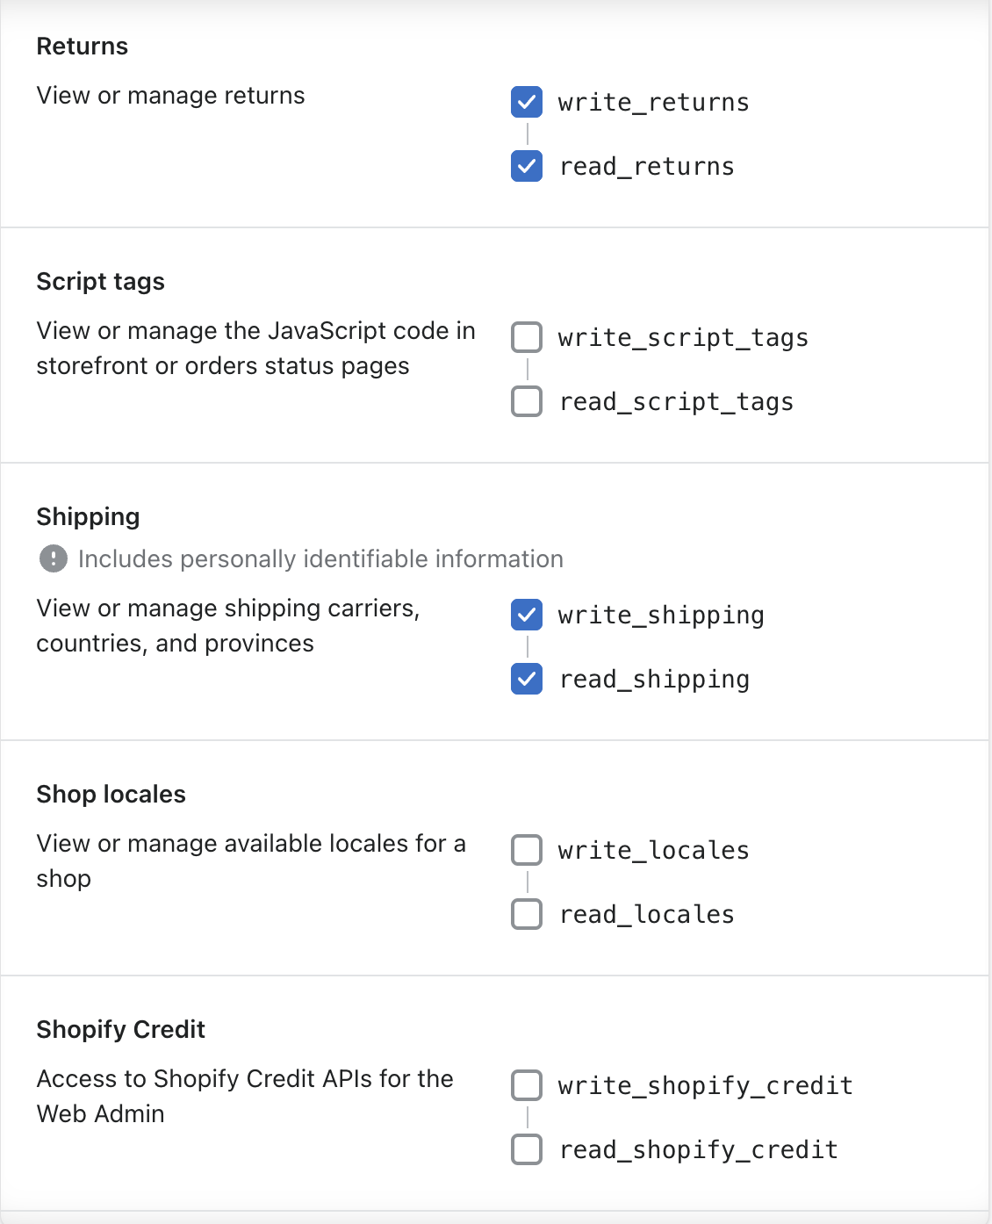The width and height of the screenshot is (992, 1224).
Task: Enable the read_script_tags checkbox
Action: pos(527,401)
